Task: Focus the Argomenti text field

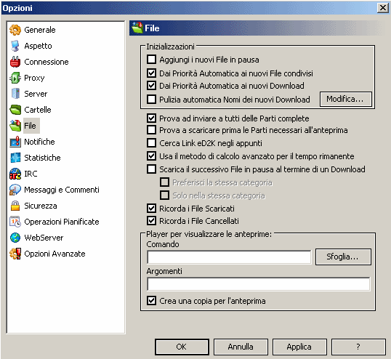Action: (x=259, y=284)
